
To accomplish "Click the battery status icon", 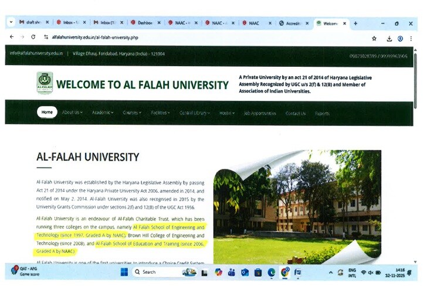I will pos(378,273).
